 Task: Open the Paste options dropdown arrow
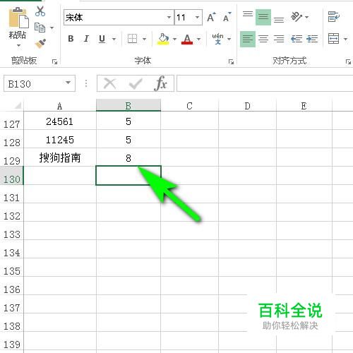(x=18, y=45)
